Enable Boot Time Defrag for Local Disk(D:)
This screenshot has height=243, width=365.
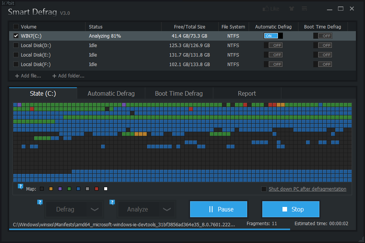click(323, 45)
